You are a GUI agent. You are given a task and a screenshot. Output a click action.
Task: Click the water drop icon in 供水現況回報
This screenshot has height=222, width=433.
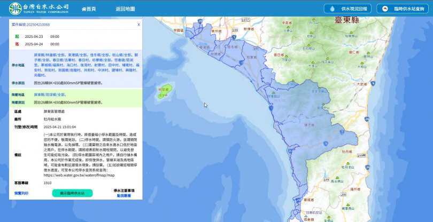[332, 9]
